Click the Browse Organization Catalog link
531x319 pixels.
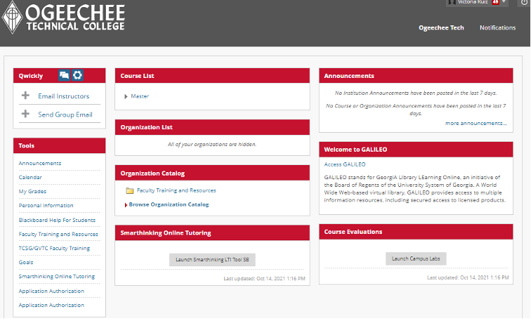169,204
